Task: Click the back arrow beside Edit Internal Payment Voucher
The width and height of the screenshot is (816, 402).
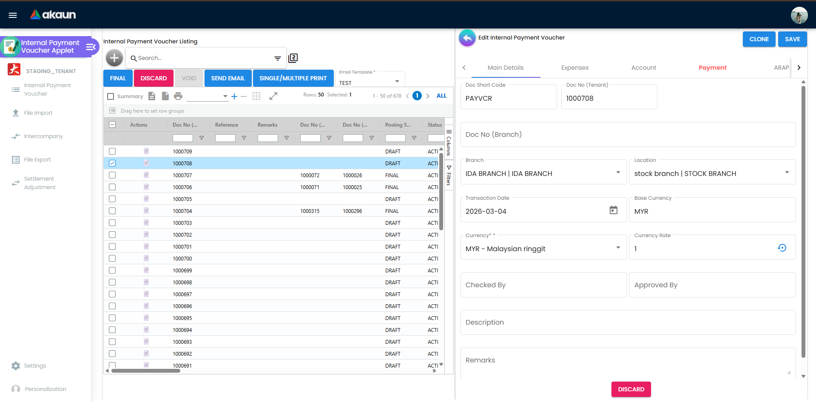Action: point(467,38)
